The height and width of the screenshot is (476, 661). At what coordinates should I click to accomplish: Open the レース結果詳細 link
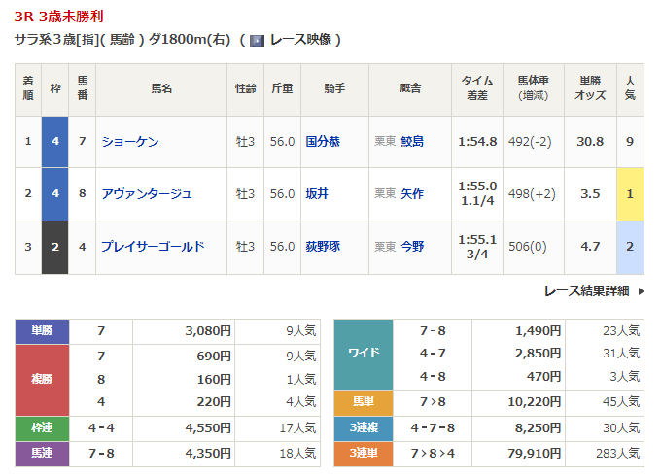pyautogui.click(x=586, y=290)
